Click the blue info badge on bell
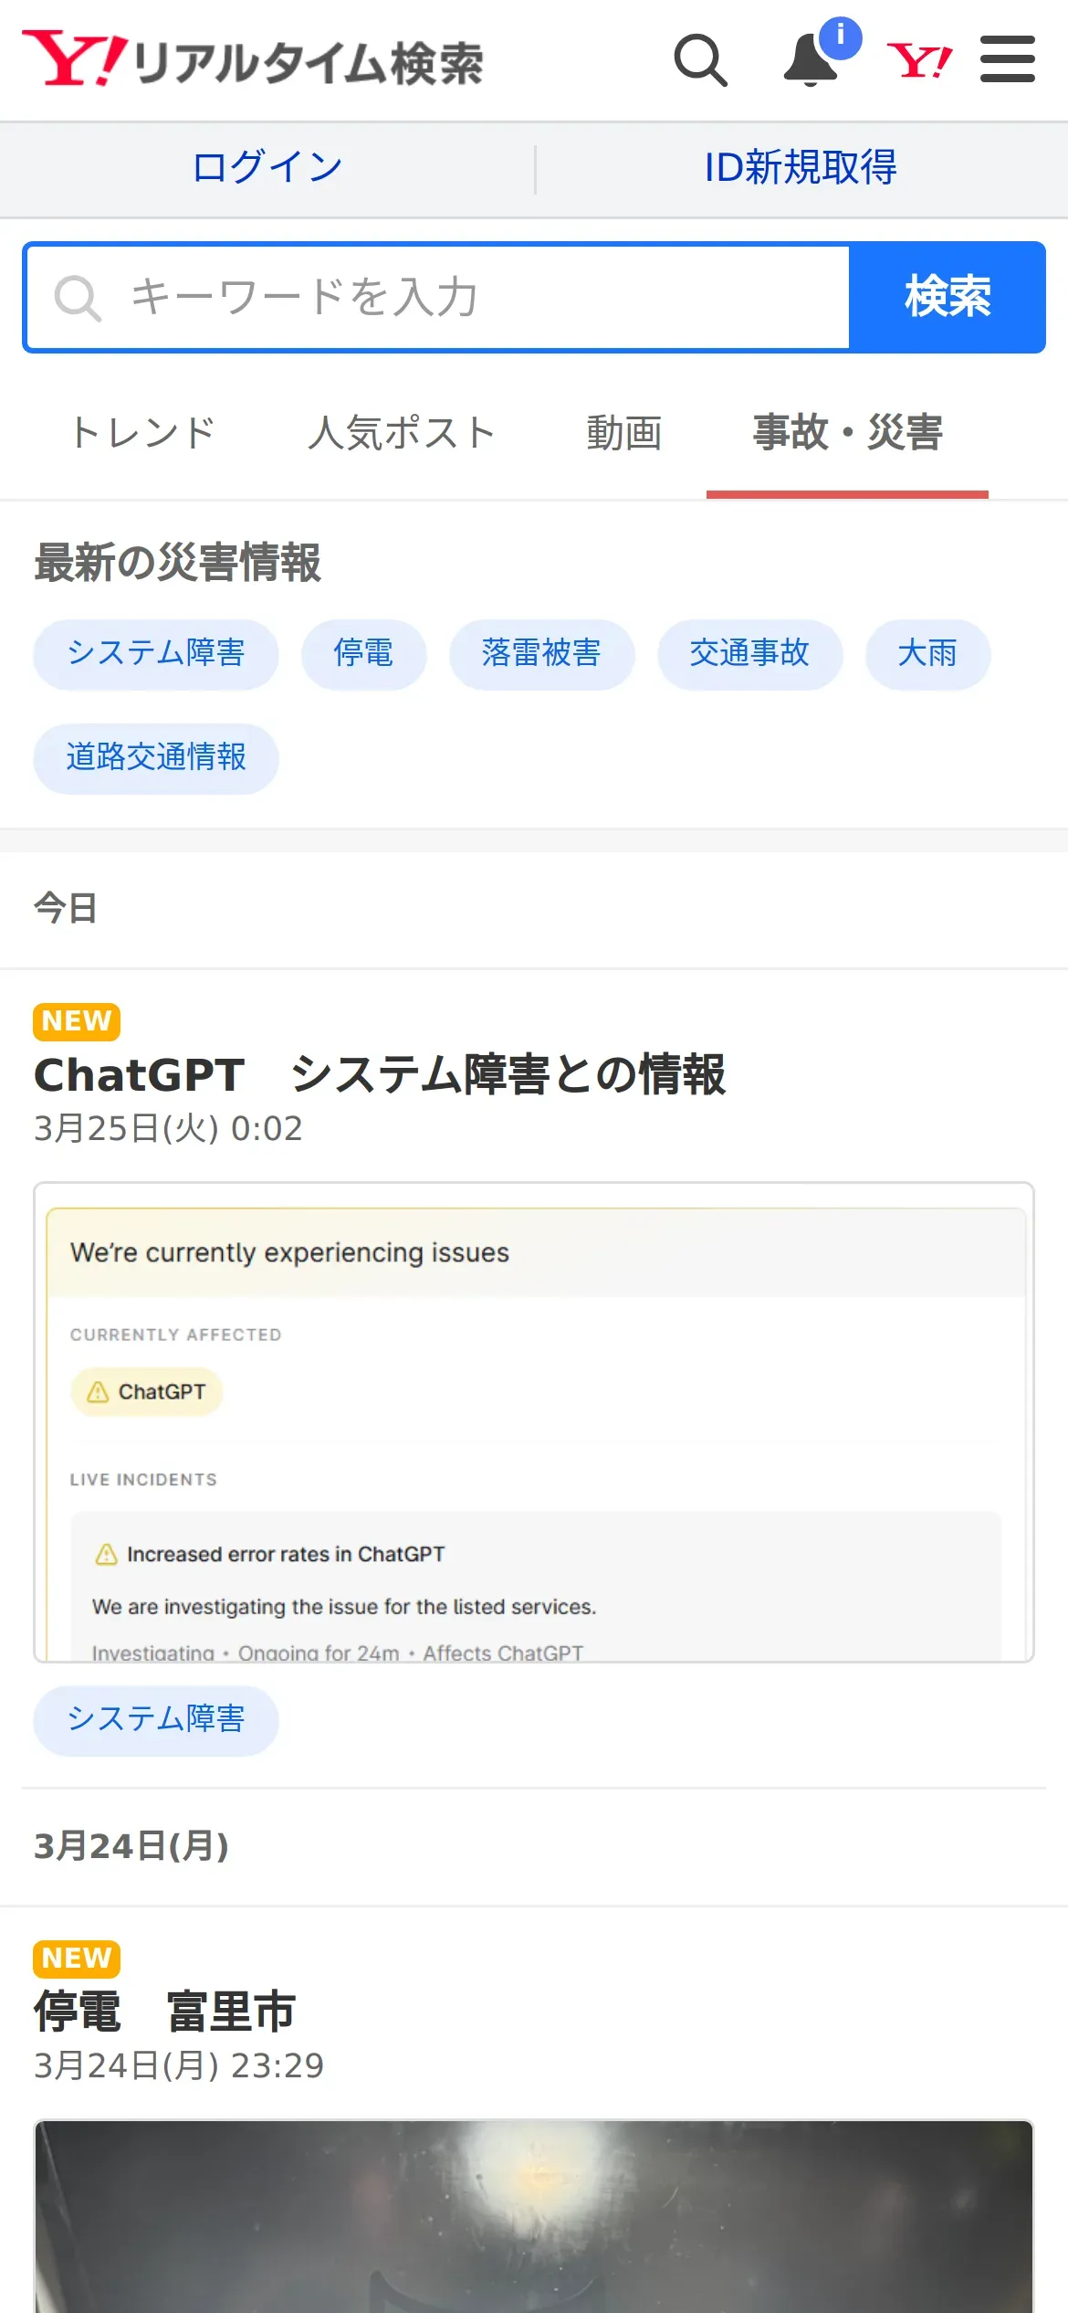Image resolution: width=1068 pixels, height=2313 pixels. tap(841, 37)
